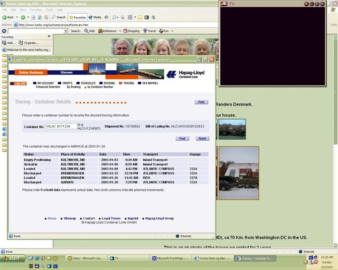Image resolution: width=338 pixels, height=270 pixels.
Task: Open the View menu in Internet Explorer
Action: (23, 10)
